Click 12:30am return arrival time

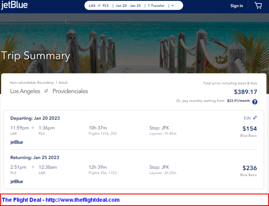coord(48,167)
